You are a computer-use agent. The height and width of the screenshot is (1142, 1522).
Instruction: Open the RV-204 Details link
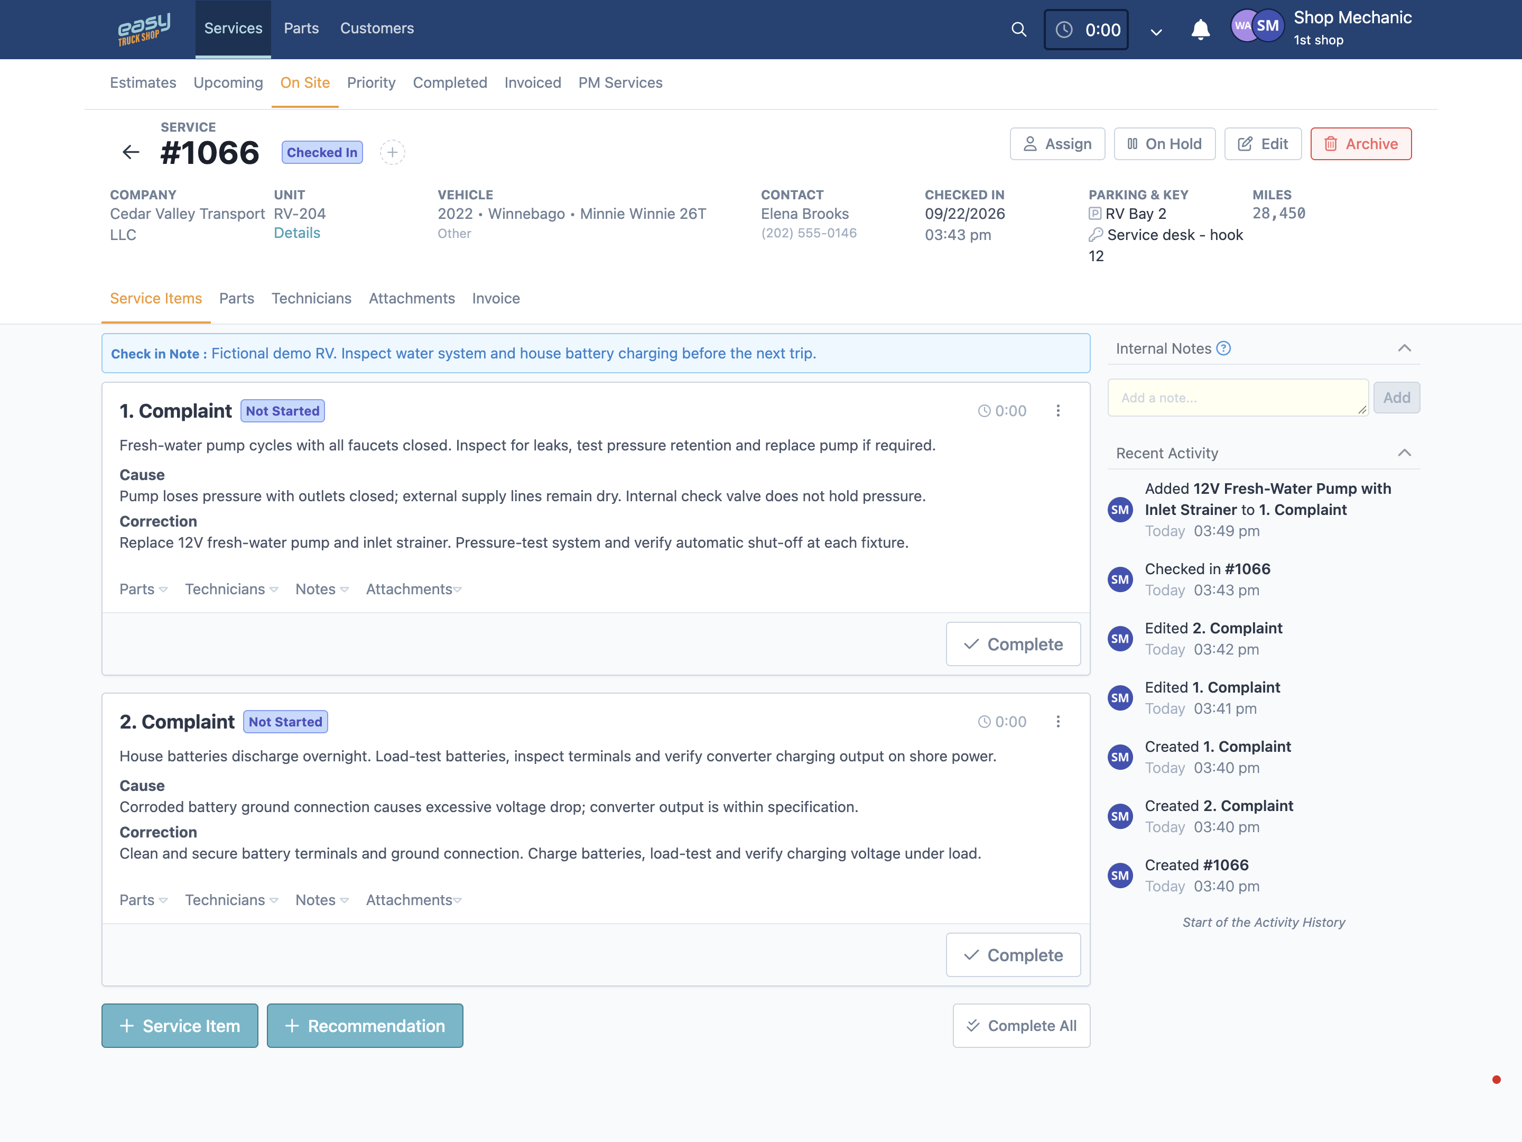point(297,233)
